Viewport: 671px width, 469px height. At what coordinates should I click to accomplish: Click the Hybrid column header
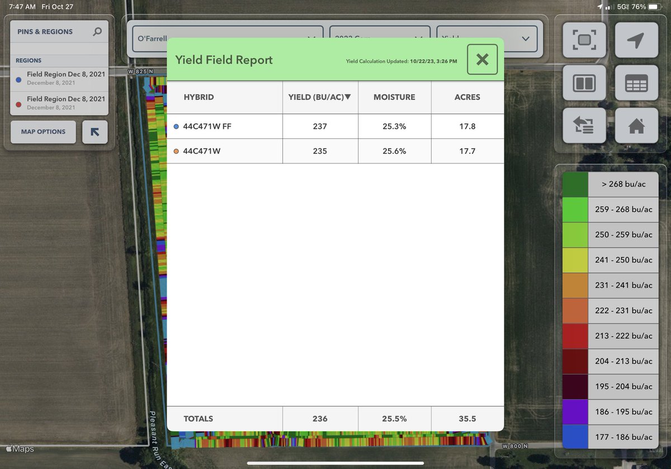coord(225,97)
